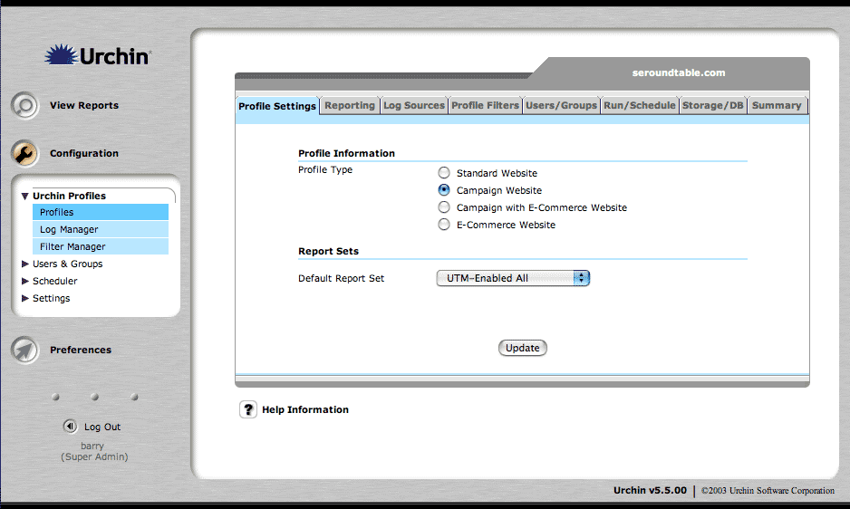This screenshot has height=509, width=850.
Task: Click the seroundtable.com profile title
Action: point(679,72)
